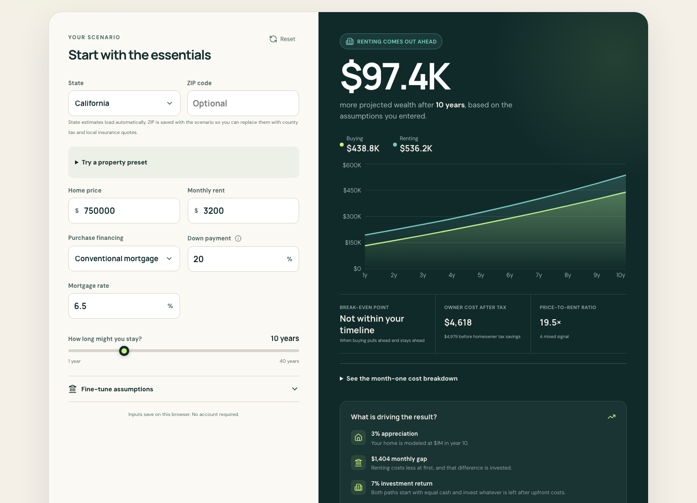Click the Down payment percentage field
Image resolution: width=697 pixels, height=503 pixels.
point(243,259)
